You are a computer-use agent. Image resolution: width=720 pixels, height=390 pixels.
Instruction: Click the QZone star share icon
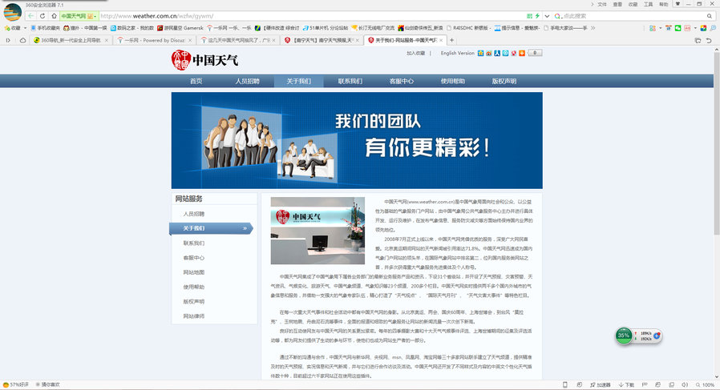481,53
